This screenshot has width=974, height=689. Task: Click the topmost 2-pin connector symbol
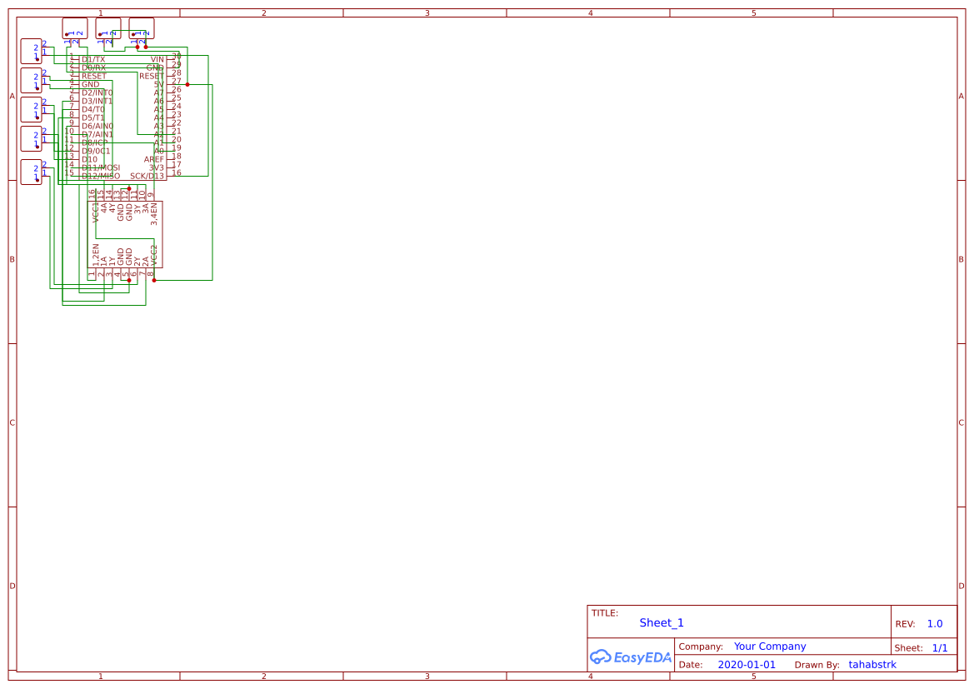pos(73,27)
